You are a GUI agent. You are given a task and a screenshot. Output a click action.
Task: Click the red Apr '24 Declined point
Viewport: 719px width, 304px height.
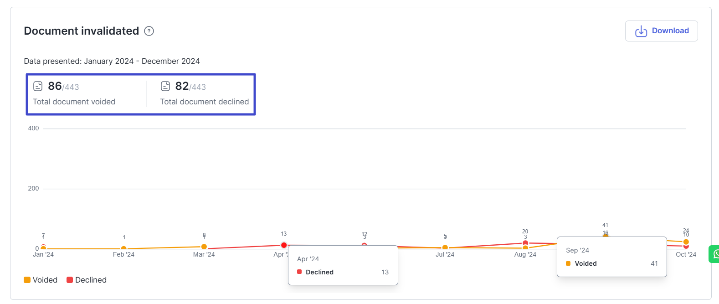point(284,245)
